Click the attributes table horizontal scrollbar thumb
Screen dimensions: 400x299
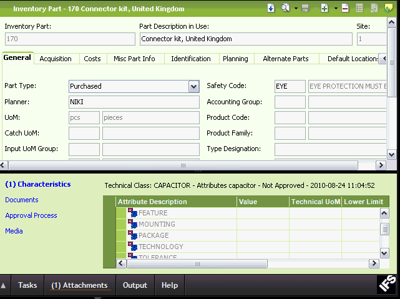click(x=197, y=264)
